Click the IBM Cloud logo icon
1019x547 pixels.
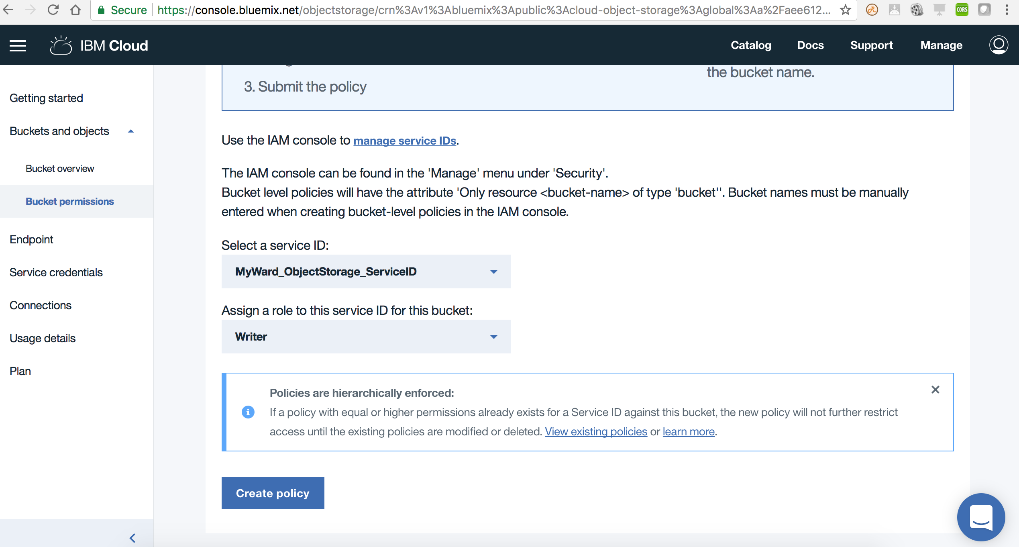coord(61,45)
